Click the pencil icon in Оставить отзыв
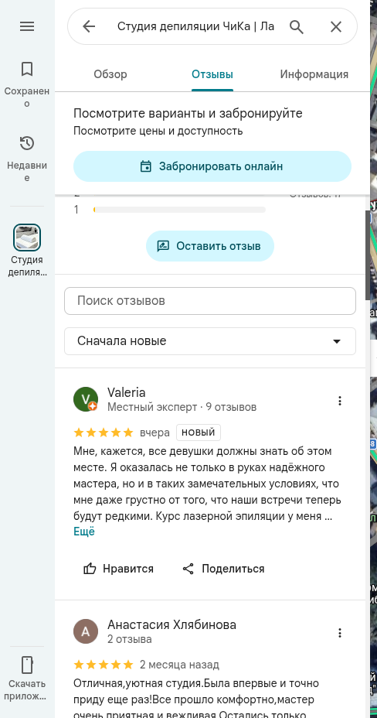Screen dimensions: 377x718 coord(163,246)
